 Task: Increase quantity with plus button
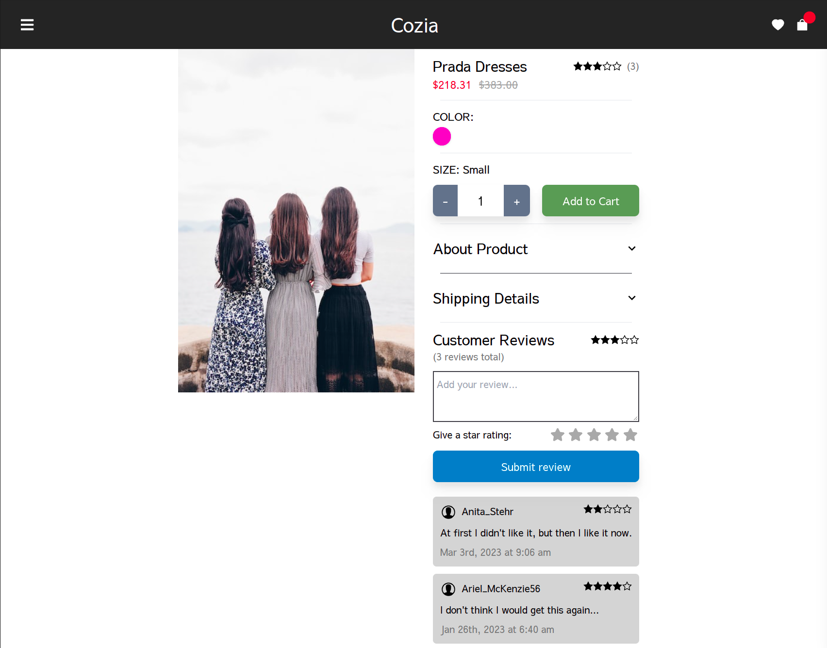517,200
